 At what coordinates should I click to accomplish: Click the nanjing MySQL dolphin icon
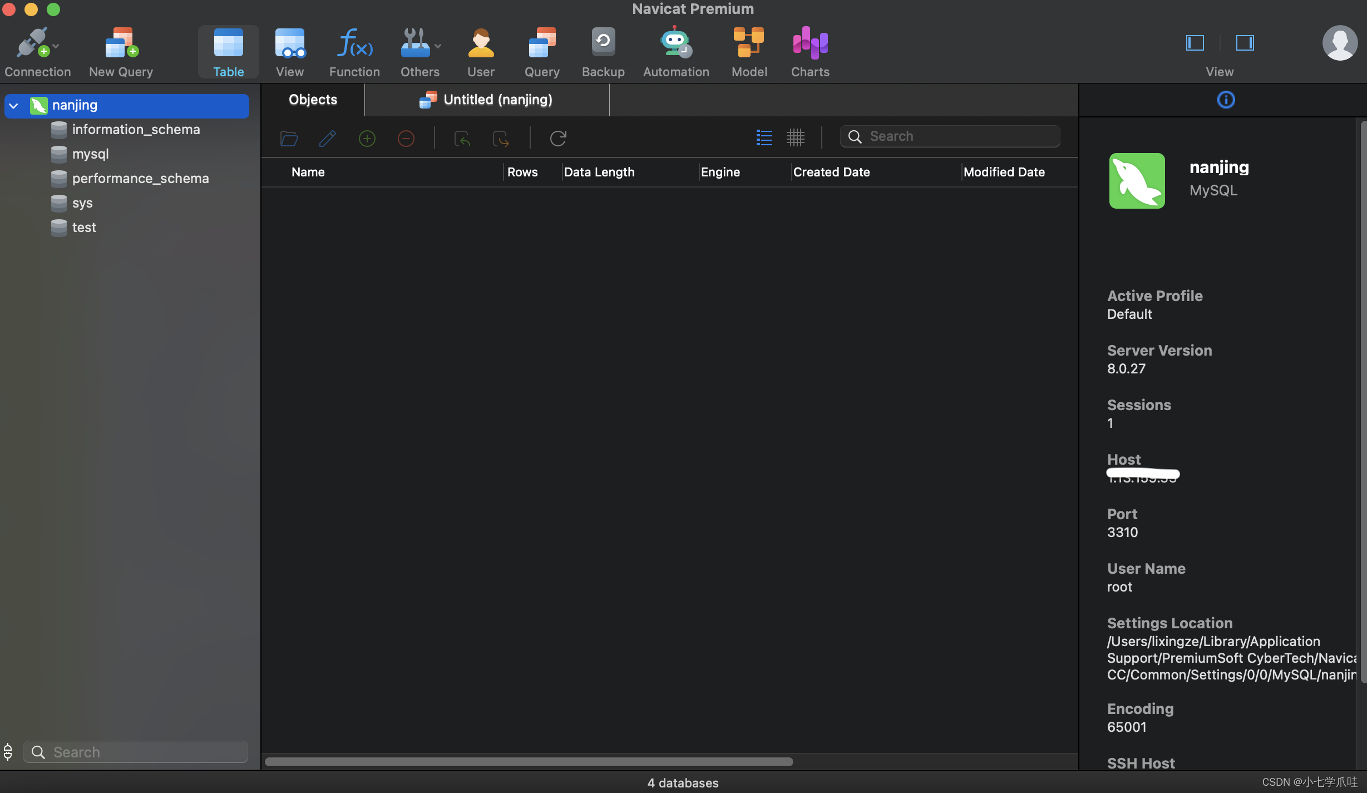tap(1137, 180)
